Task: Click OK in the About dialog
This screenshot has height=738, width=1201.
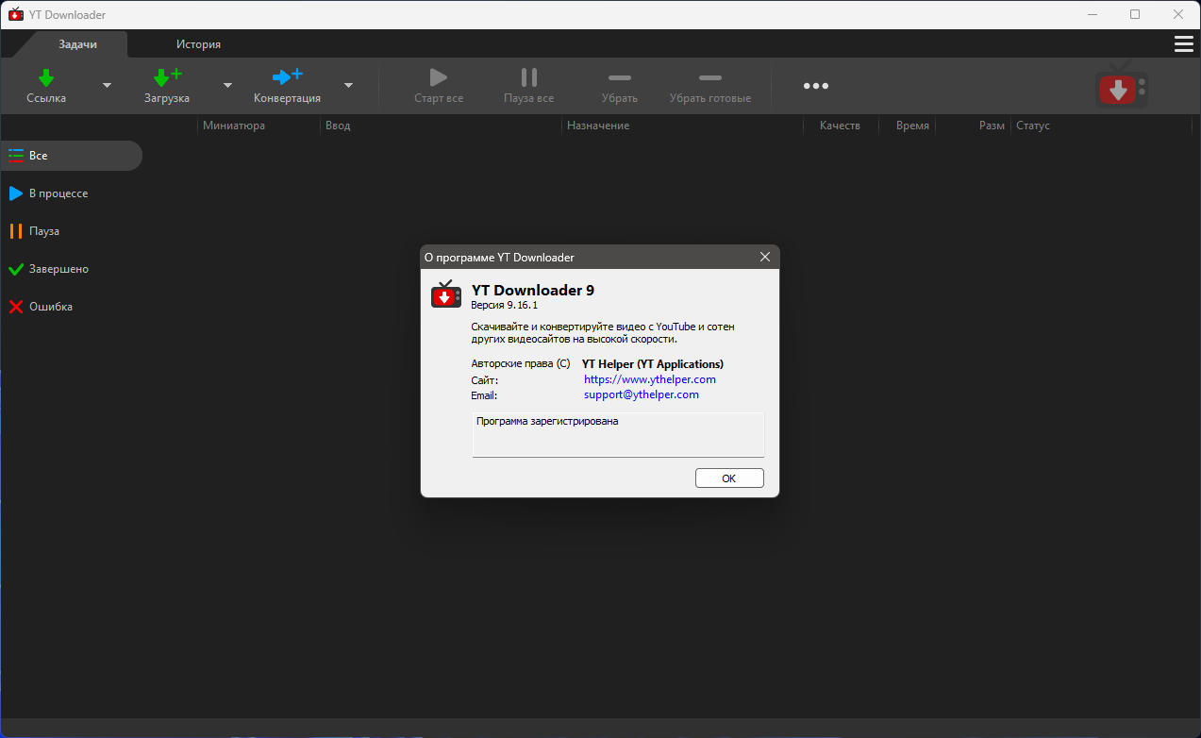Action: coord(729,478)
